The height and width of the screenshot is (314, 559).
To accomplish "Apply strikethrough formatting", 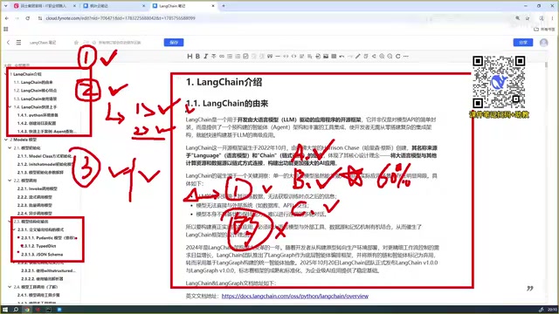I will pos(213,56).
